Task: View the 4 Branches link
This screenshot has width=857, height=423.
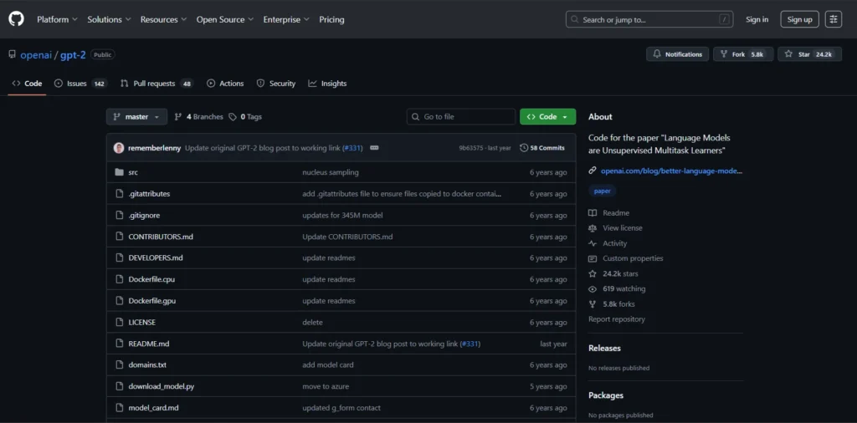Action: pyautogui.click(x=199, y=117)
